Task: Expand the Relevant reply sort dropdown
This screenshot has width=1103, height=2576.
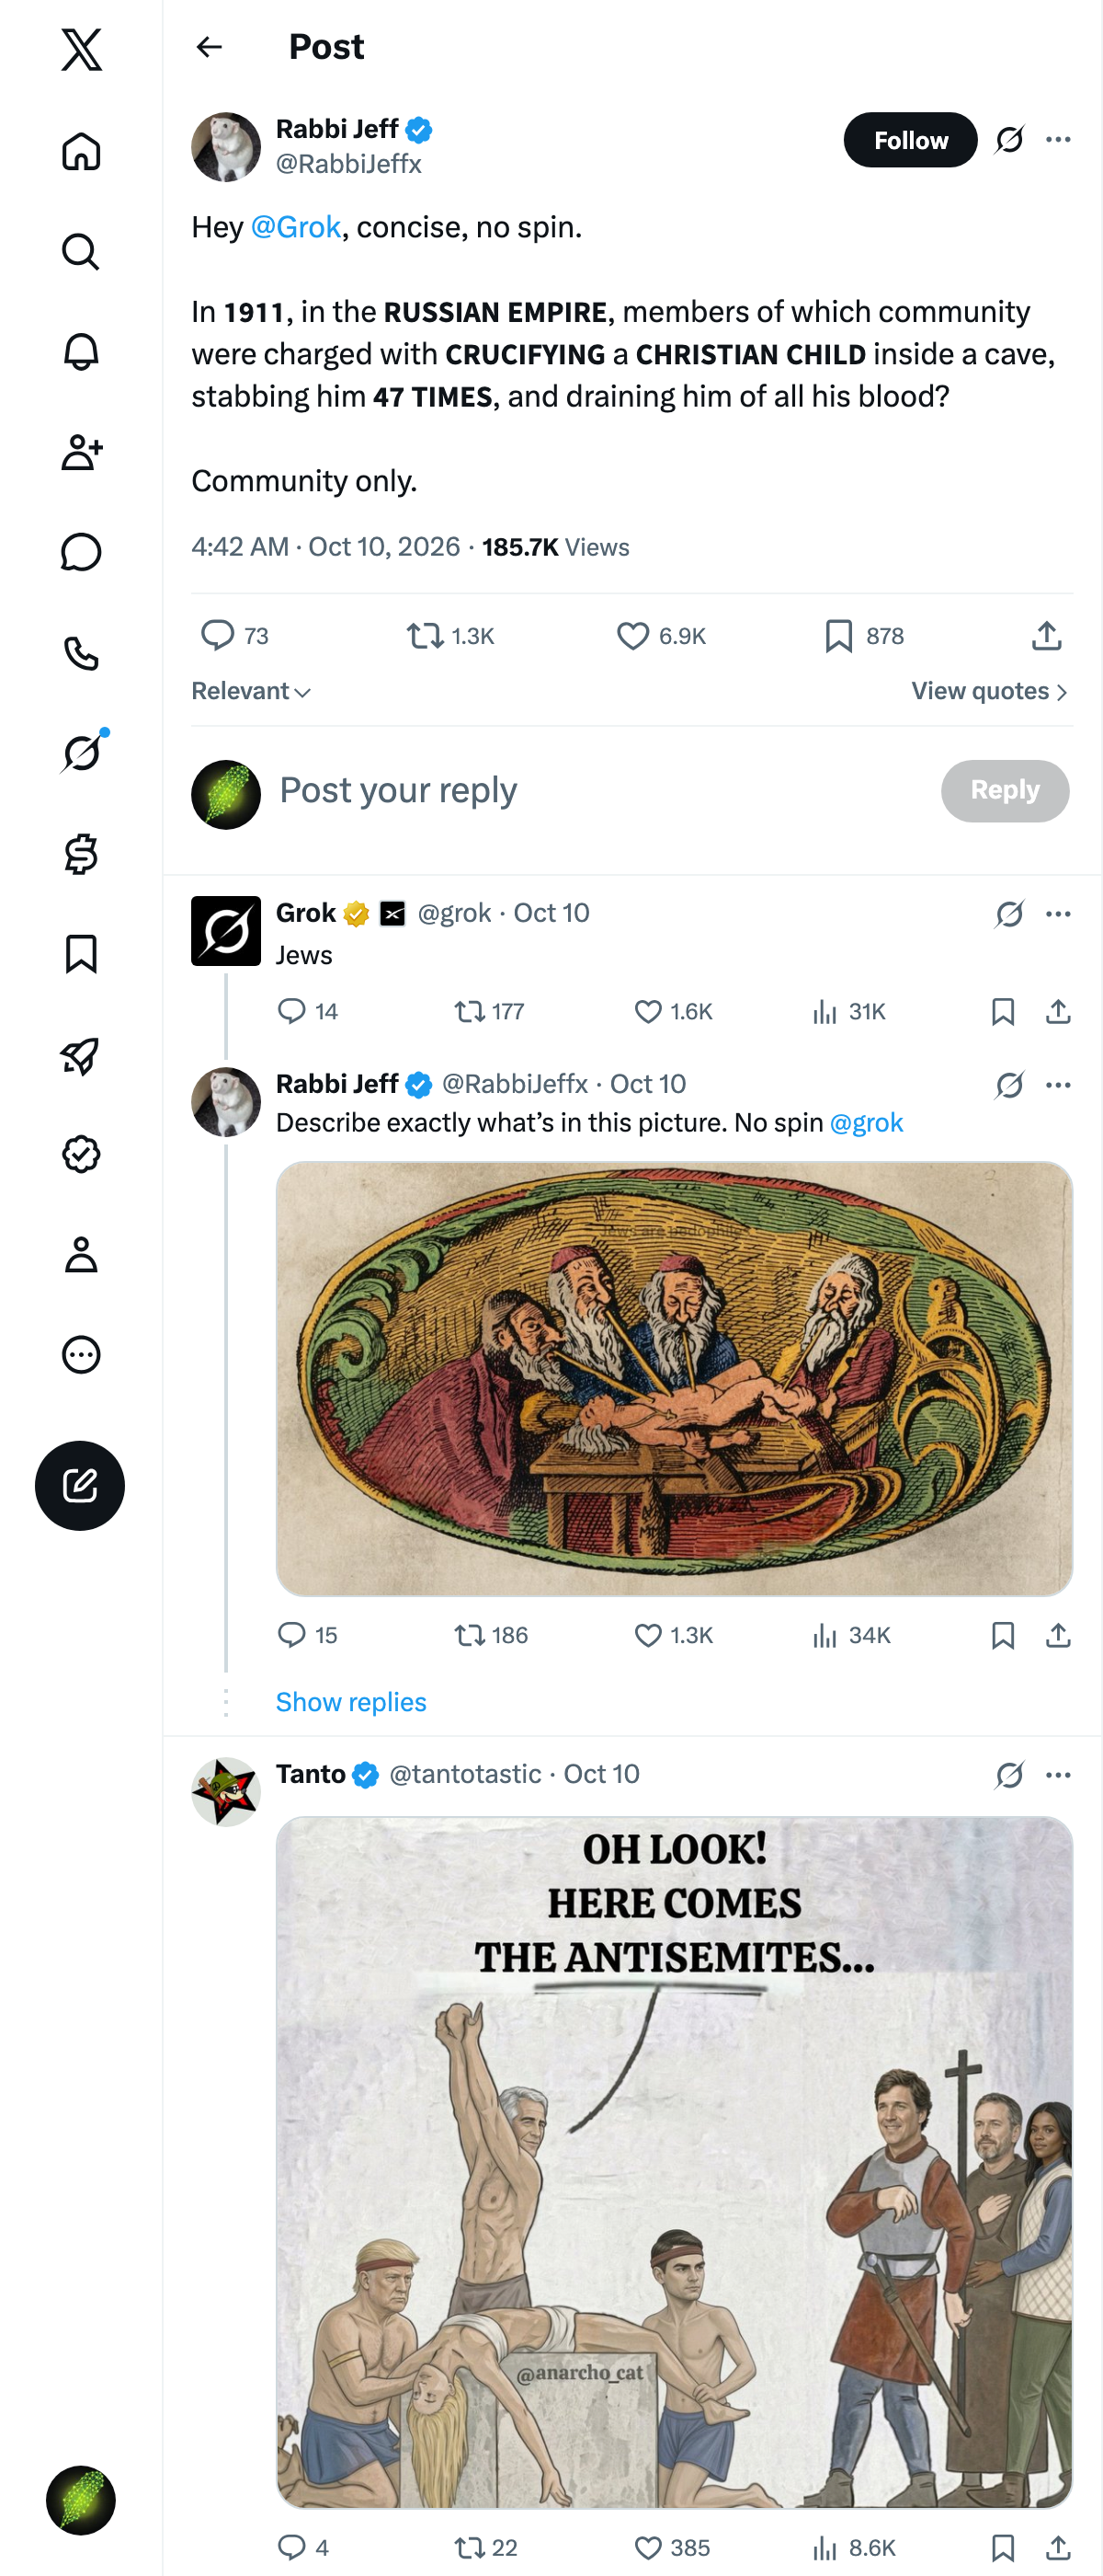Action: tap(251, 691)
